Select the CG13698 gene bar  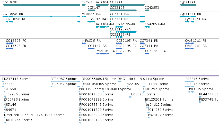[x=41, y=5]
